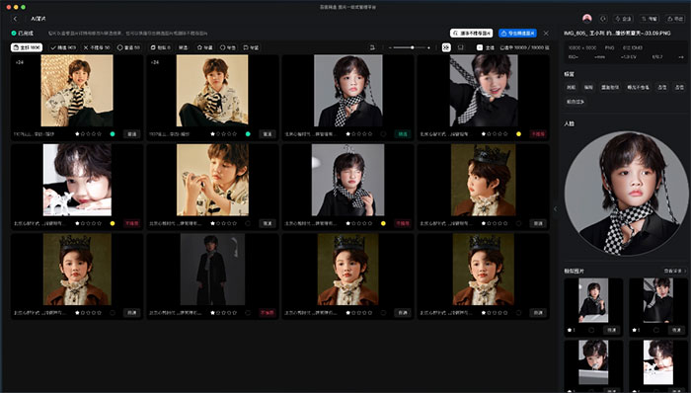Collapse the right details panel with the side arrow
The width and height of the screenshot is (691, 393).
point(555,208)
